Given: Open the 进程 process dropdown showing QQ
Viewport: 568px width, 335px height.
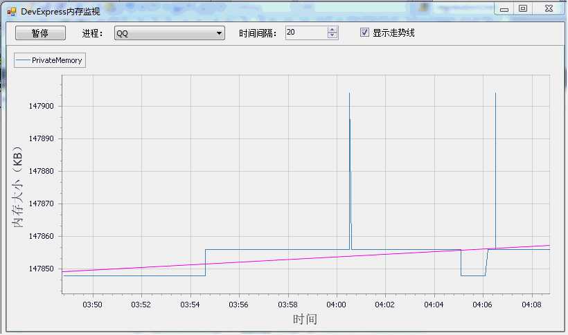Looking at the screenshot, I should pos(170,33).
